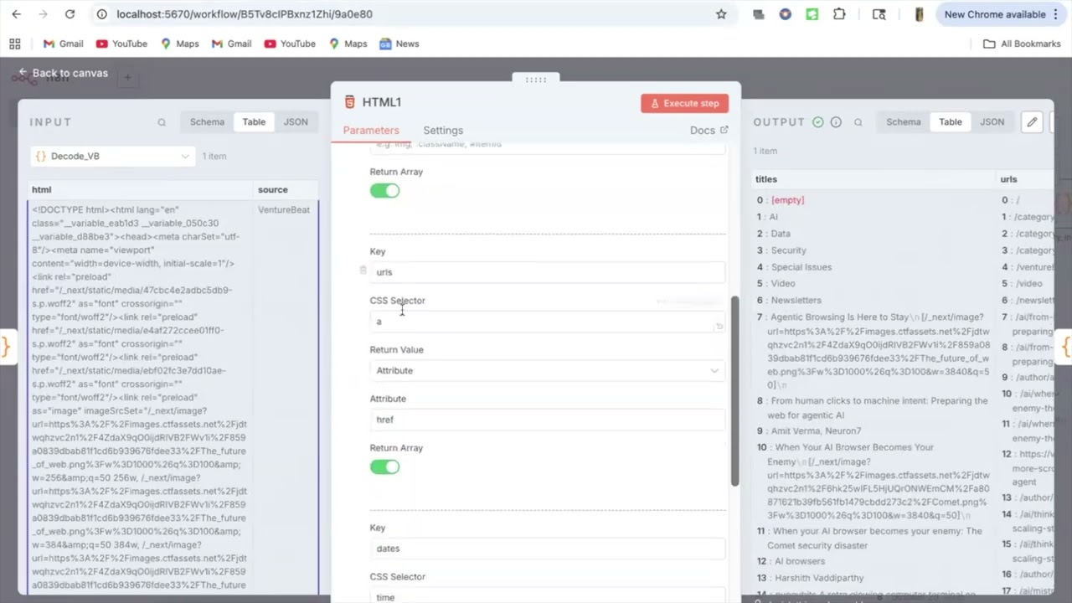Click the green extension icon in toolbar

tap(812, 14)
